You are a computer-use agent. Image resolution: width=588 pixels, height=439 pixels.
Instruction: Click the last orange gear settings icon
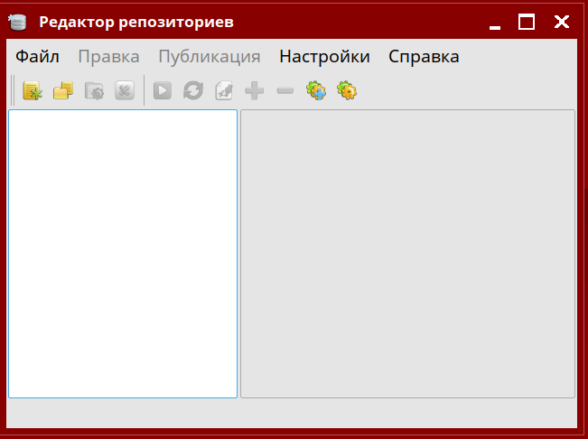347,90
